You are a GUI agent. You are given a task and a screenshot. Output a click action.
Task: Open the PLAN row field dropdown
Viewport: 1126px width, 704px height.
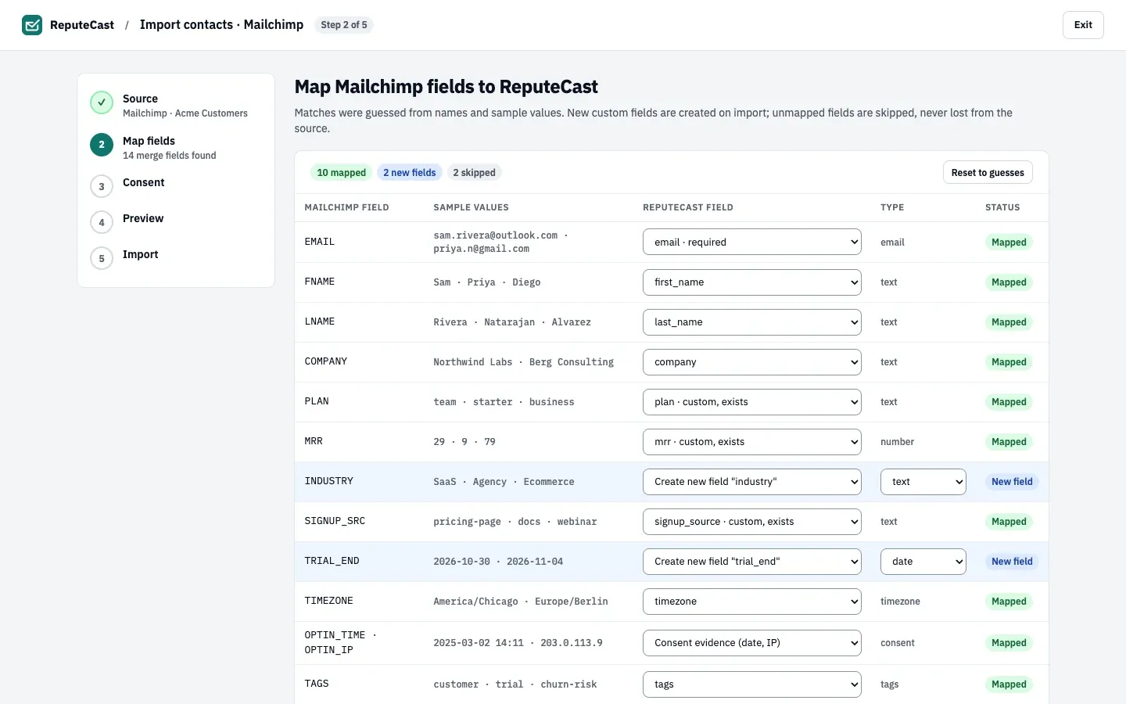click(752, 402)
